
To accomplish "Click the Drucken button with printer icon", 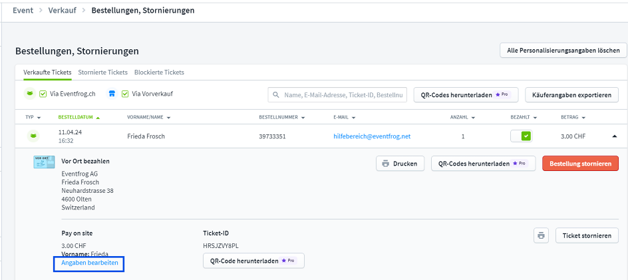I will [x=400, y=164].
